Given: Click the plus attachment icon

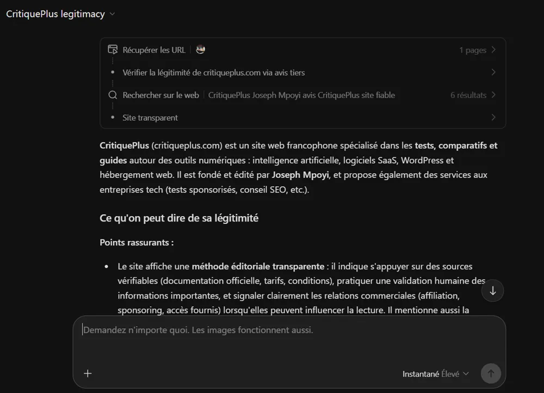Looking at the screenshot, I should (x=88, y=373).
